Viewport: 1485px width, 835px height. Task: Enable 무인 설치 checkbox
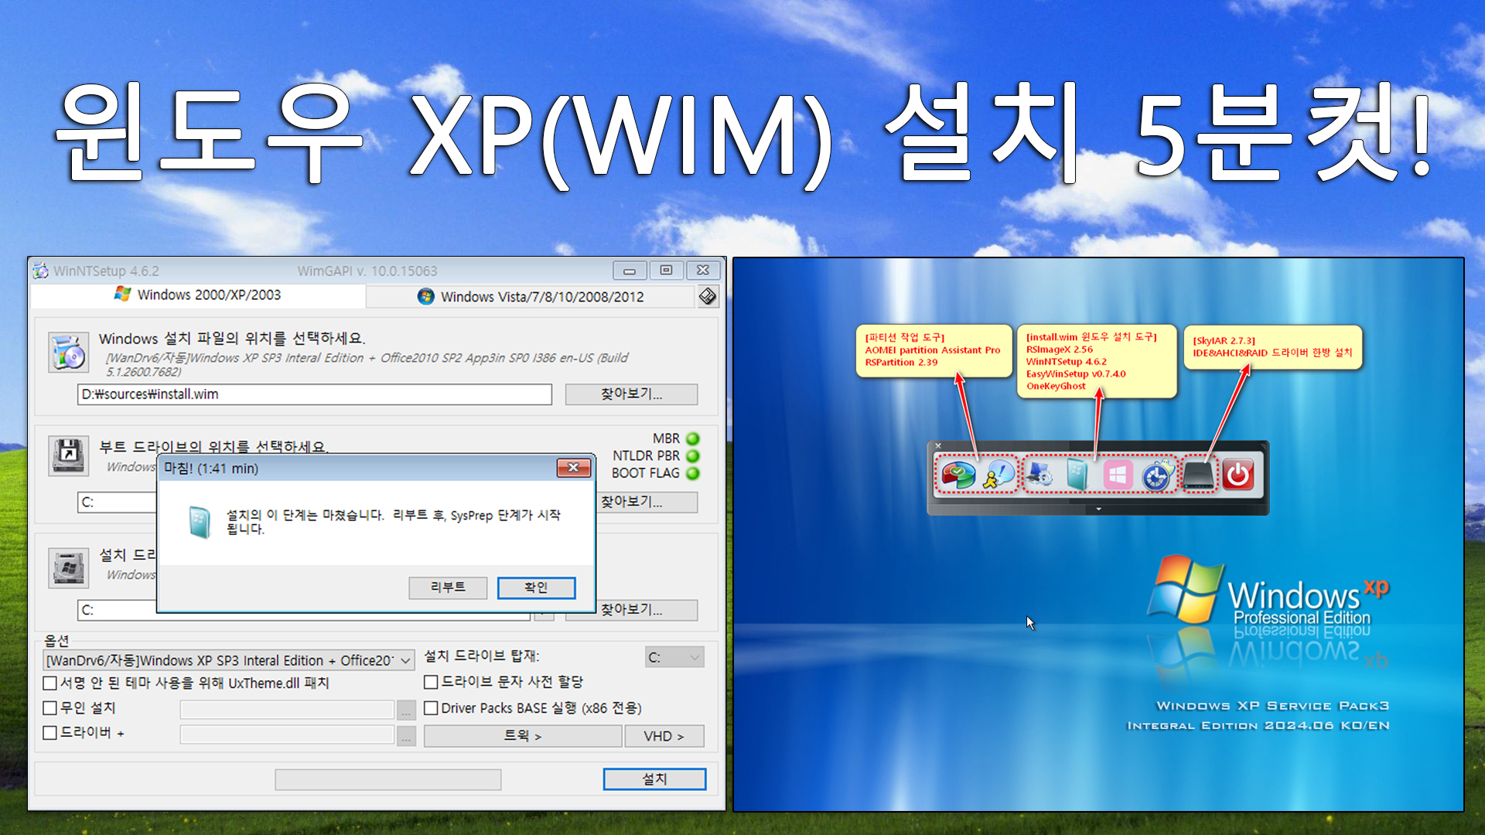click(50, 708)
